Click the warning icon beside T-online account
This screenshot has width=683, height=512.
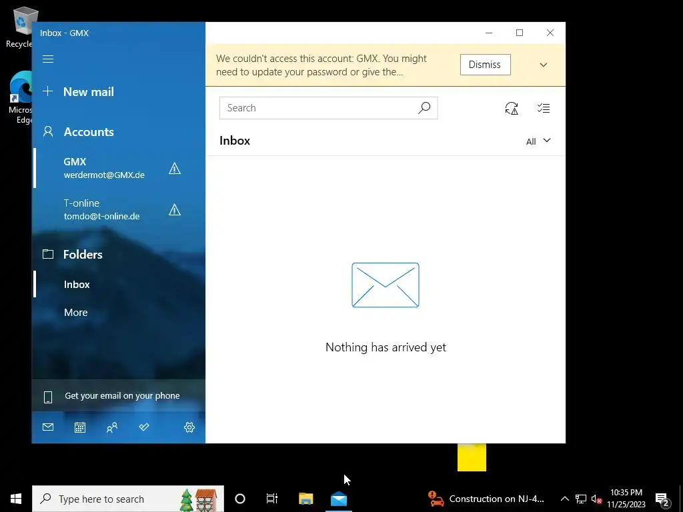tap(175, 210)
